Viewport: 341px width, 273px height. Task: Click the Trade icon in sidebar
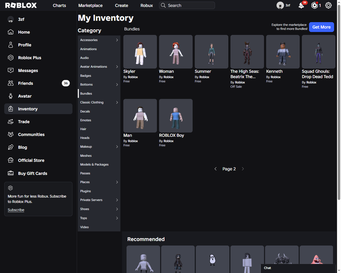point(11,122)
